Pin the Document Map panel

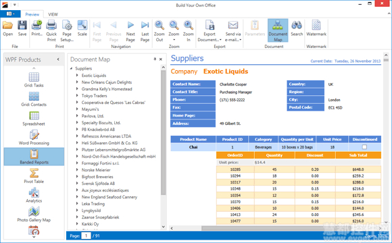coord(155,59)
